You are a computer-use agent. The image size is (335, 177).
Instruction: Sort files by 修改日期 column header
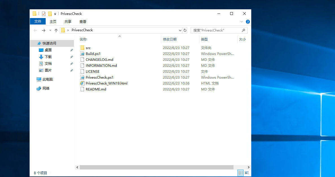click(x=170, y=39)
